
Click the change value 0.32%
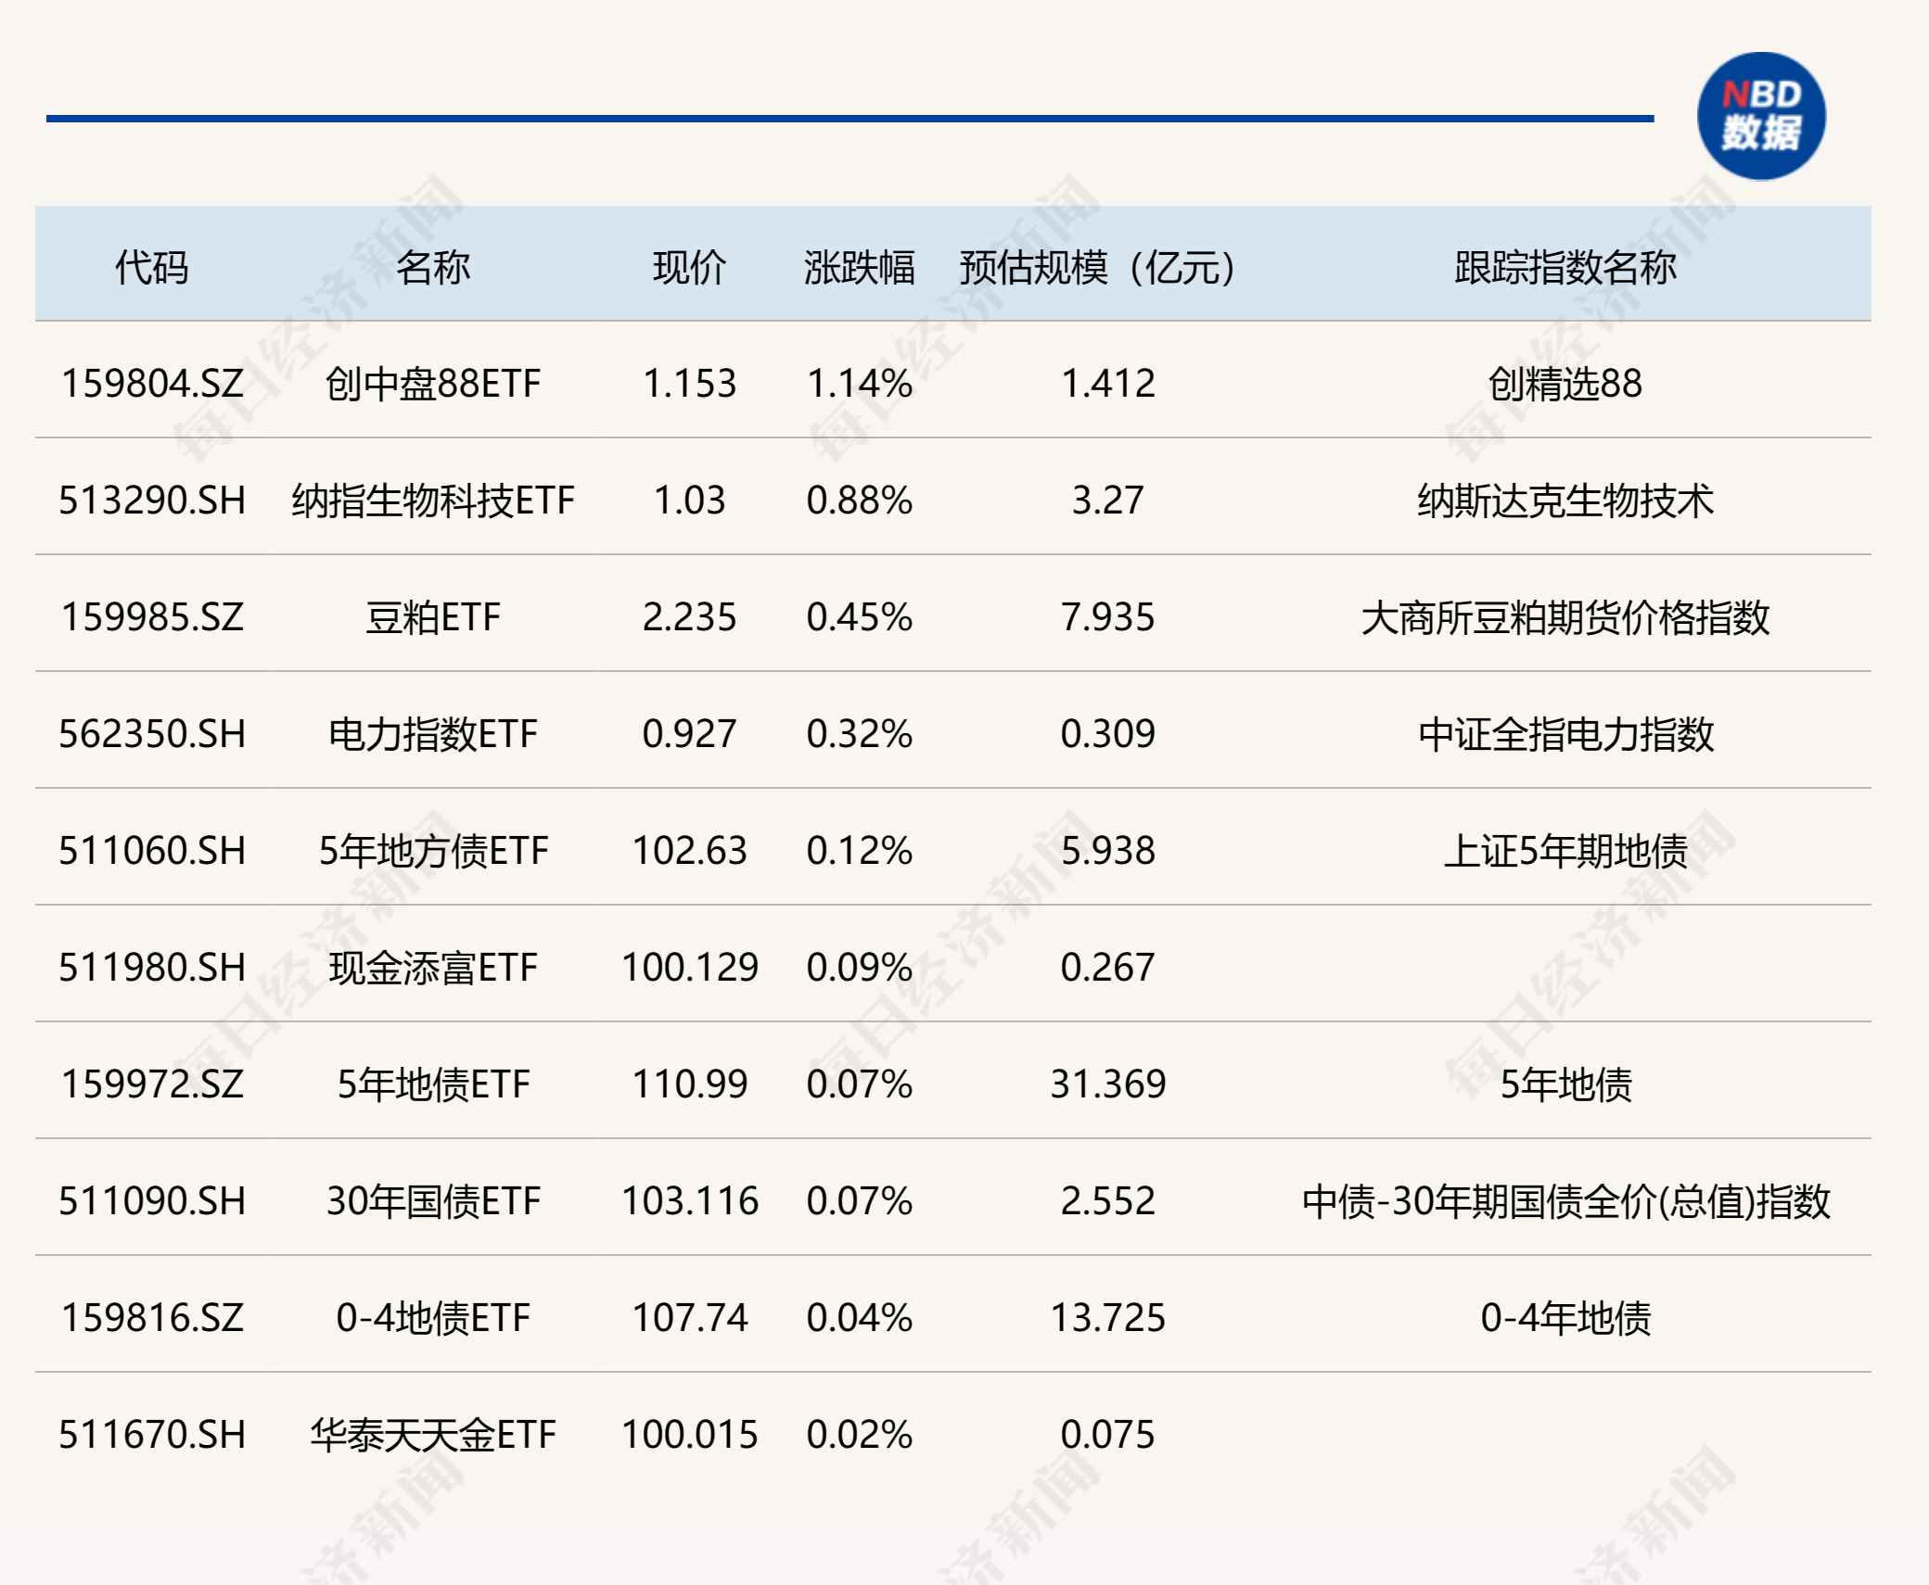coord(860,734)
